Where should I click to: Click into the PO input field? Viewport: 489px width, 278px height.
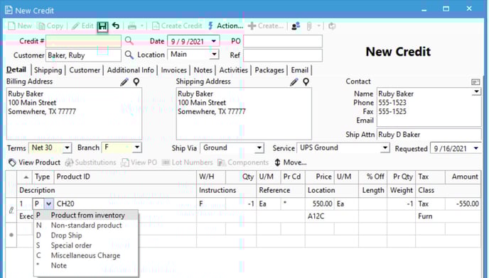pyautogui.click(x=283, y=41)
